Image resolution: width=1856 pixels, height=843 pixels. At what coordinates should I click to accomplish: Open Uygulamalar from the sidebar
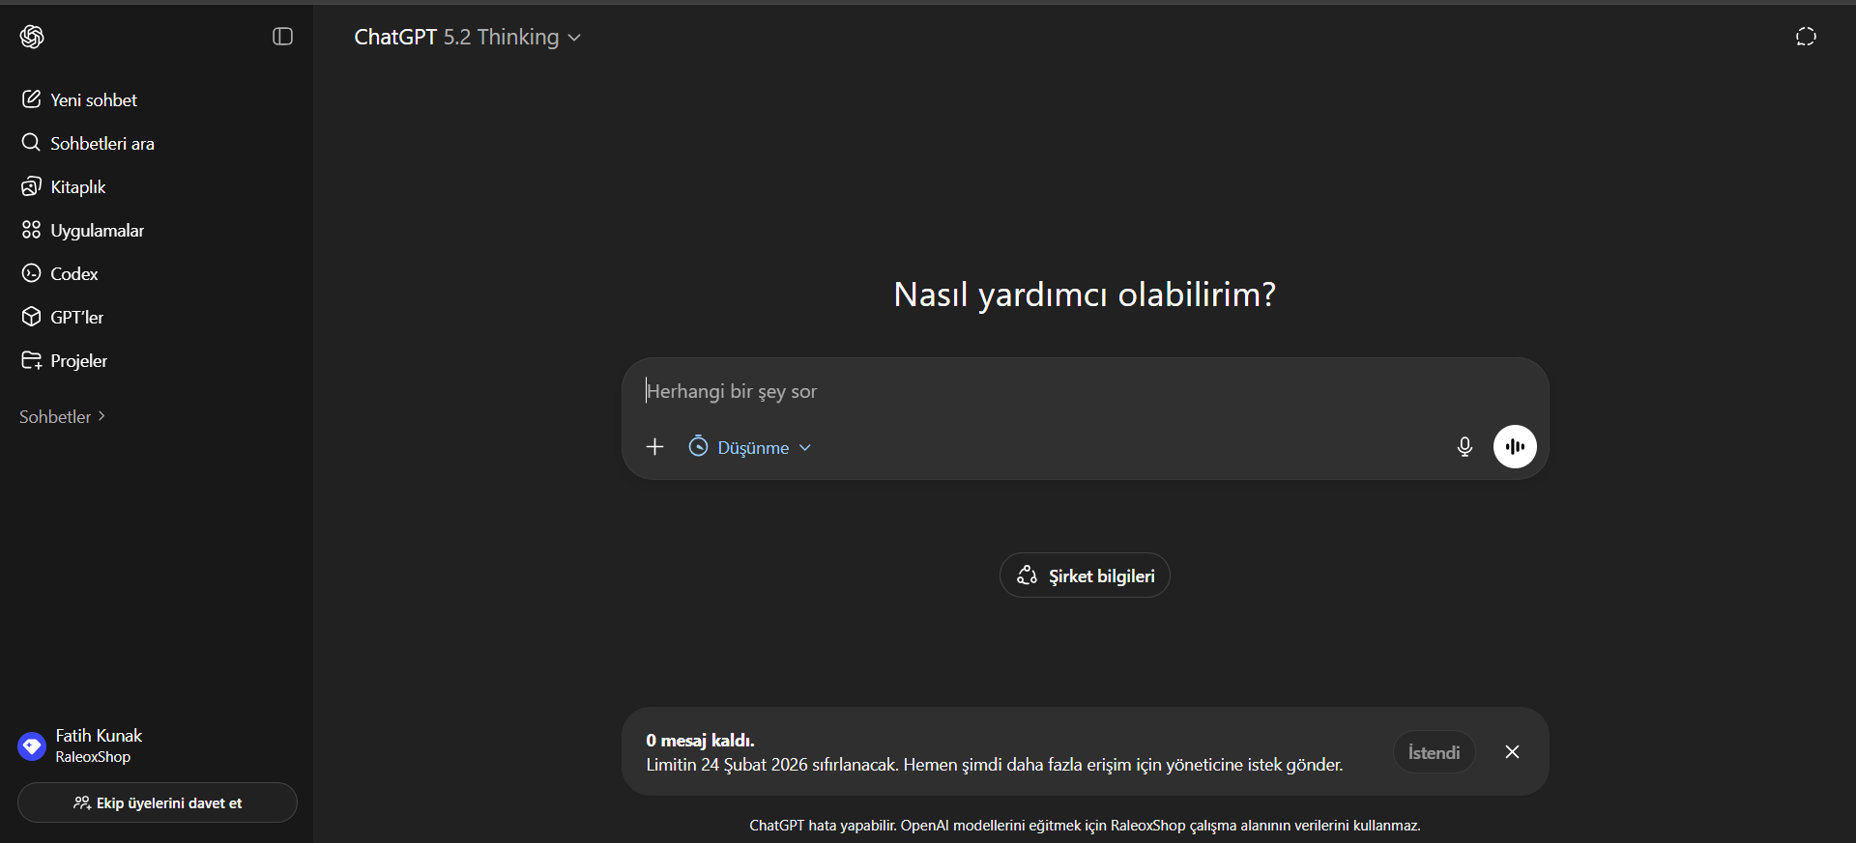157,230
